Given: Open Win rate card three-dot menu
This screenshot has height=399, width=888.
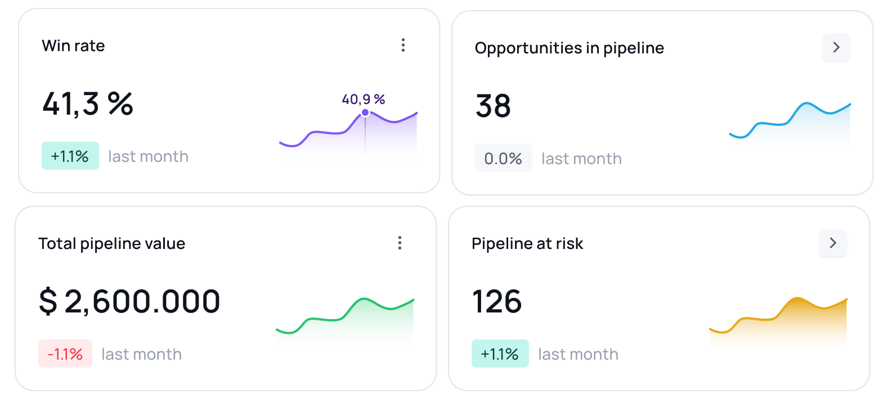Looking at the screenshot, I should 403,46.
